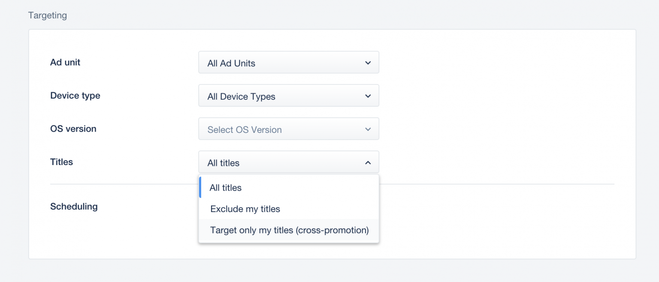Select Target only my titles (cross-promotion)

288,230
